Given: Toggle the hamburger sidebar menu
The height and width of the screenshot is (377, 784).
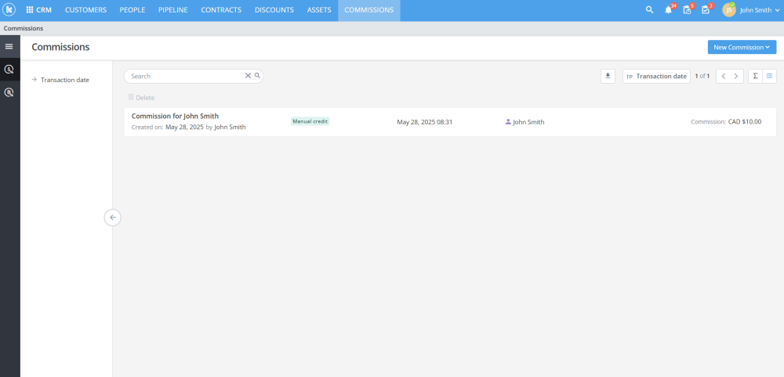Looking at the screenshot, I should (x=9, y=46).
